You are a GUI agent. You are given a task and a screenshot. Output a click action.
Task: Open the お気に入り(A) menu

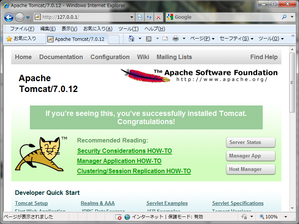(x=98, y=29)
